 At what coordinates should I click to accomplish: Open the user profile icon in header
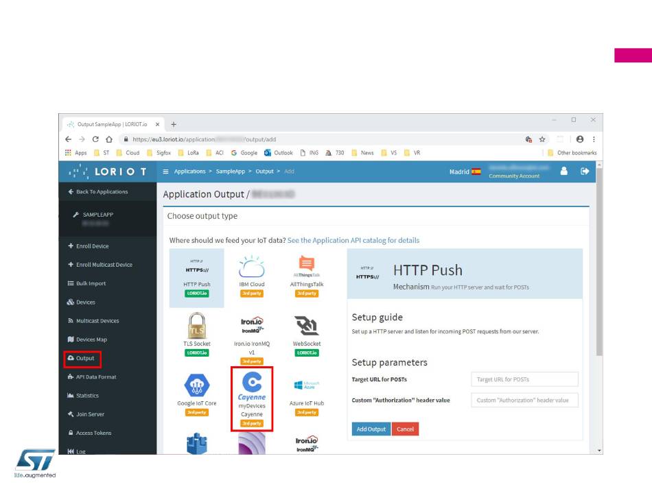coord(564,171)
